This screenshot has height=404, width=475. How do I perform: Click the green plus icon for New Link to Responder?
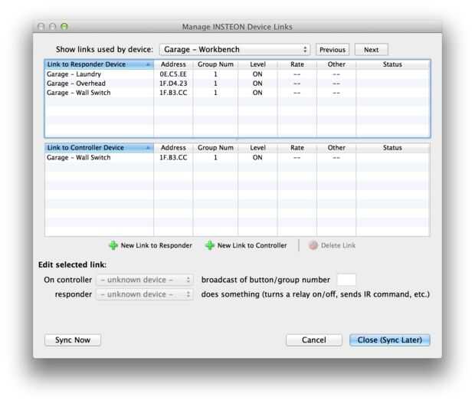[113, 245]
